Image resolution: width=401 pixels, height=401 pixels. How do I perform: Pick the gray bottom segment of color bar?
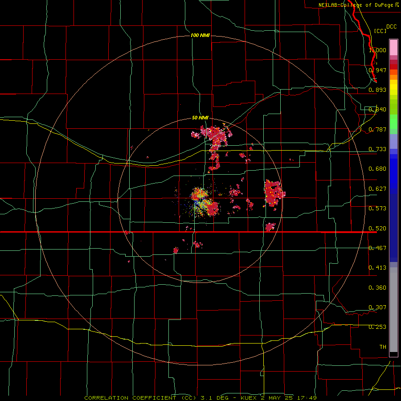tap(393, 310)
